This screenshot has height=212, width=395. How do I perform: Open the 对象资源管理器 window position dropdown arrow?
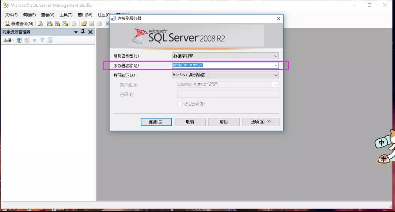tap(76, 32)
